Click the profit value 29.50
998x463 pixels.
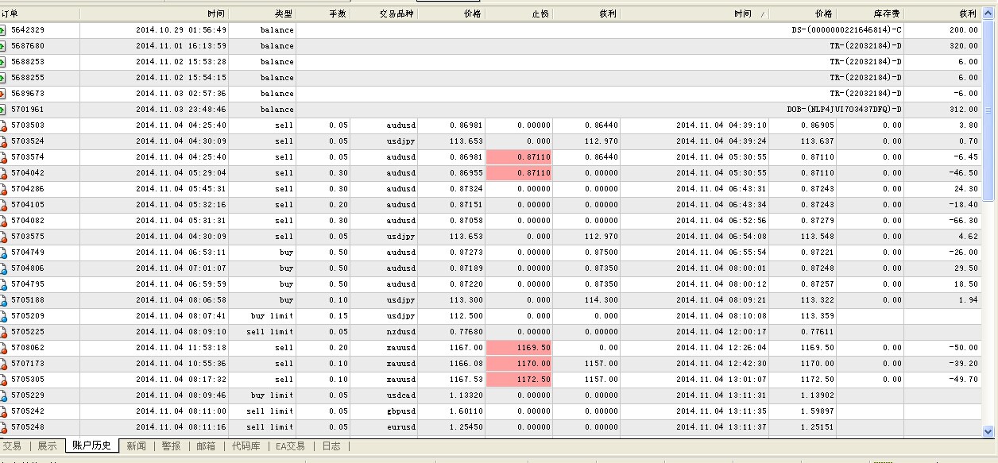[x=965, y=268]
